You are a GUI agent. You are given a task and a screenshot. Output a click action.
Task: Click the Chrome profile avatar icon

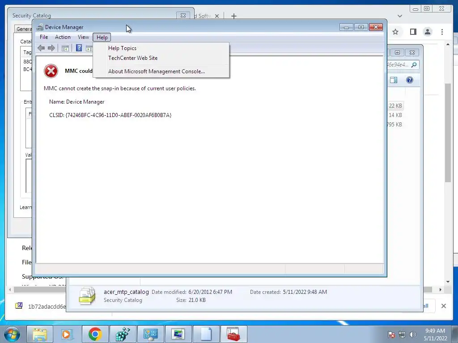(428, 32)
